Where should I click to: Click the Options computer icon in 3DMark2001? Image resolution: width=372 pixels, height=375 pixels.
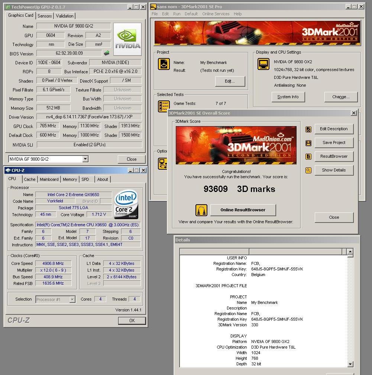(x=163, y=164)
